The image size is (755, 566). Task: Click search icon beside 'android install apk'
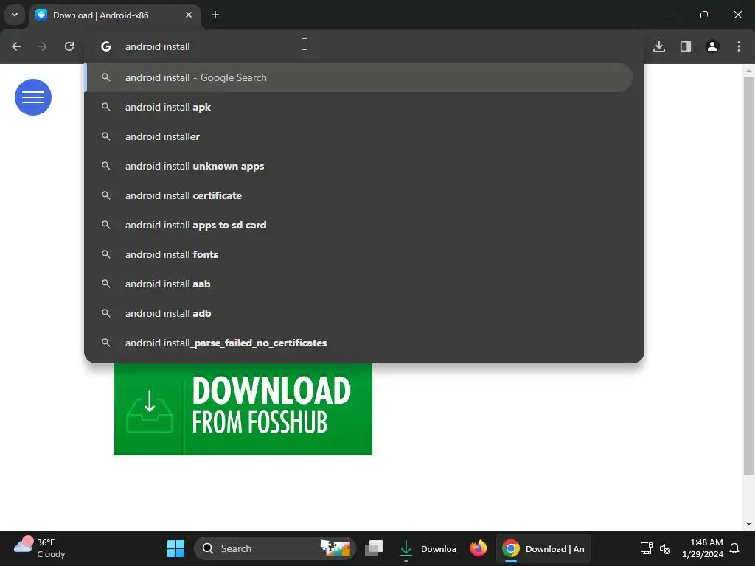[x=106, y=107]
